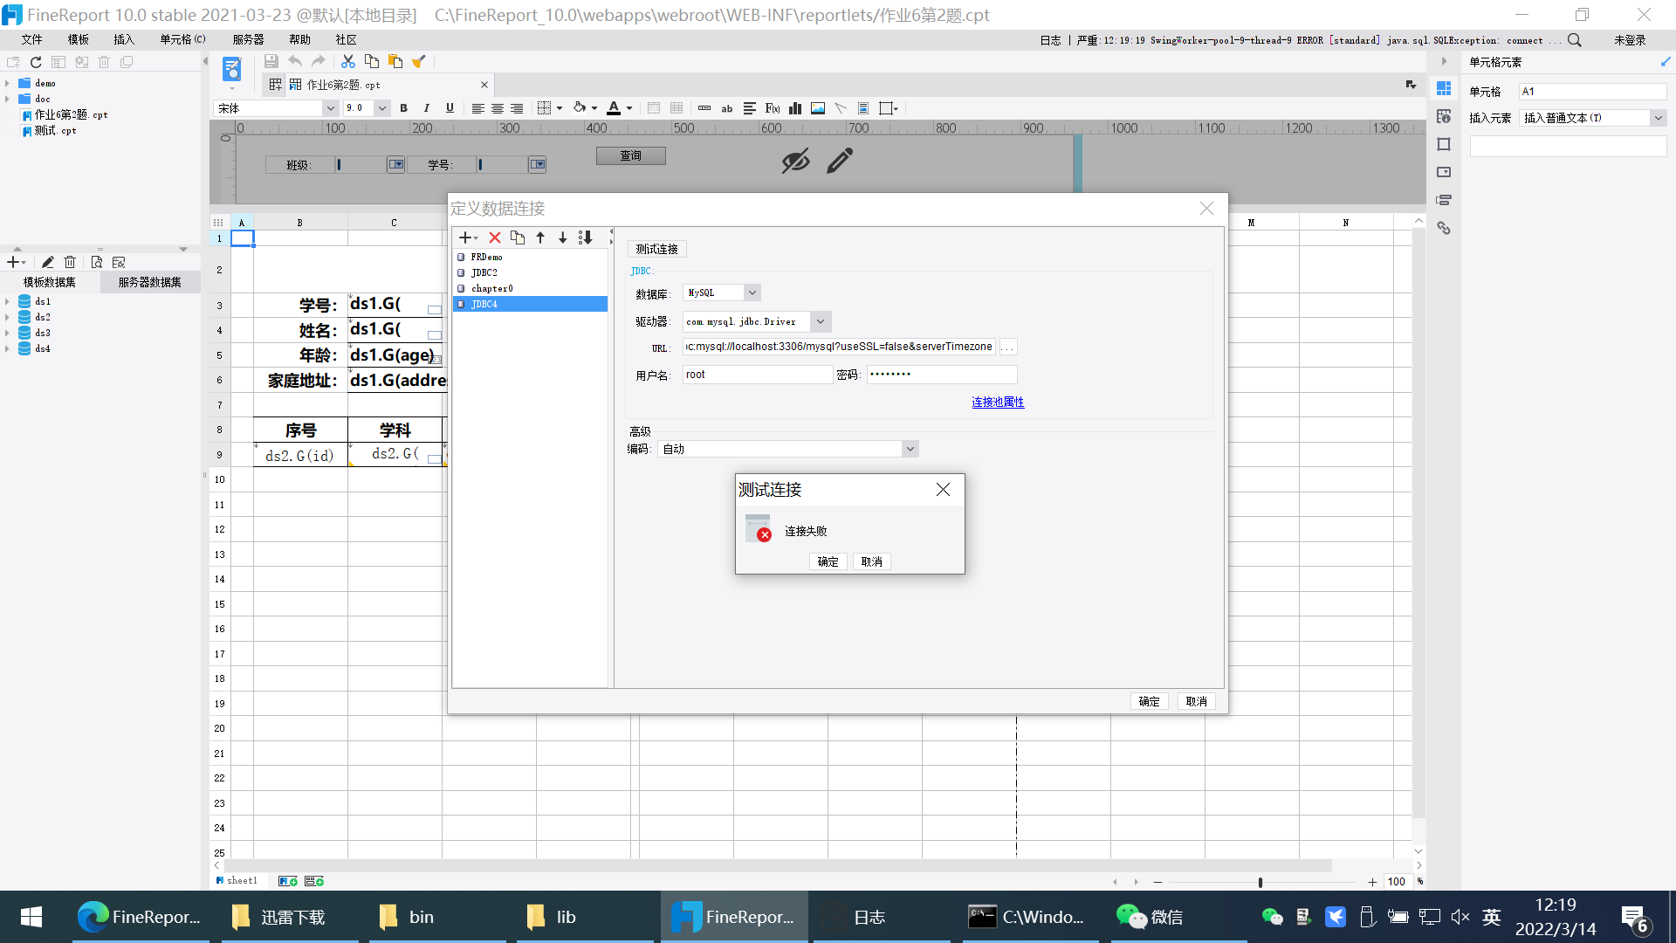Screen dimensions: 1676x943
Task: Click the delete dataset trash icon
Action: click(70, 262)
